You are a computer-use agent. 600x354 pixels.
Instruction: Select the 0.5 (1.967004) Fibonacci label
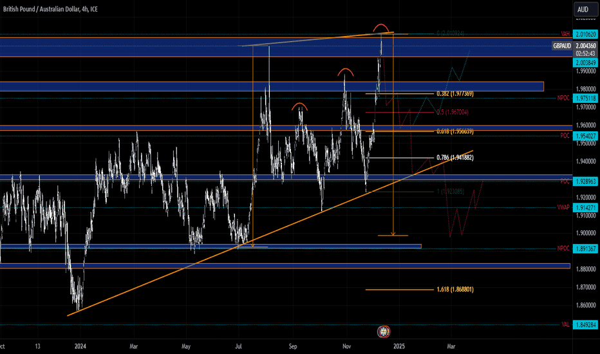tap(453, 112)
